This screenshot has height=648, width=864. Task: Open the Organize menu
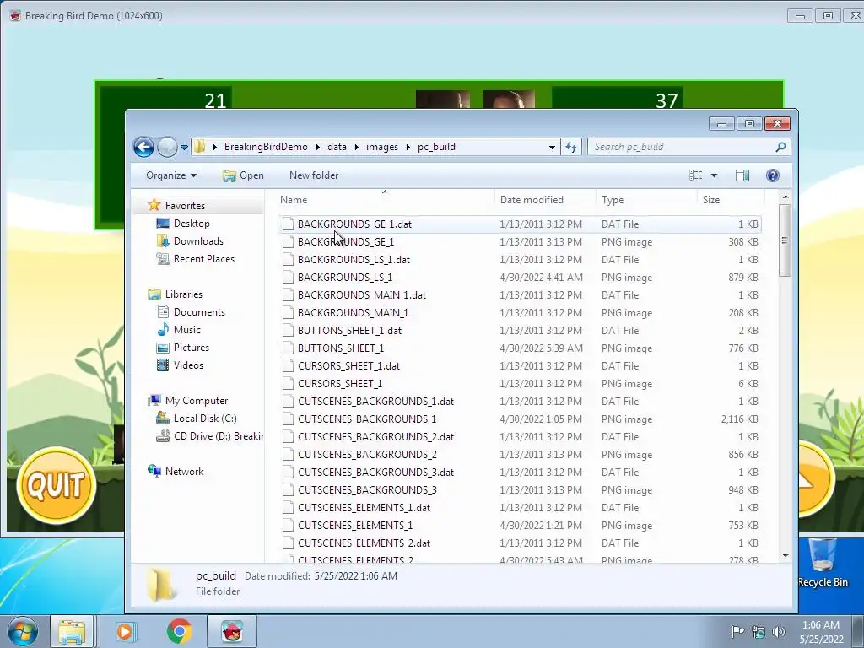click(x=170, y=175)
